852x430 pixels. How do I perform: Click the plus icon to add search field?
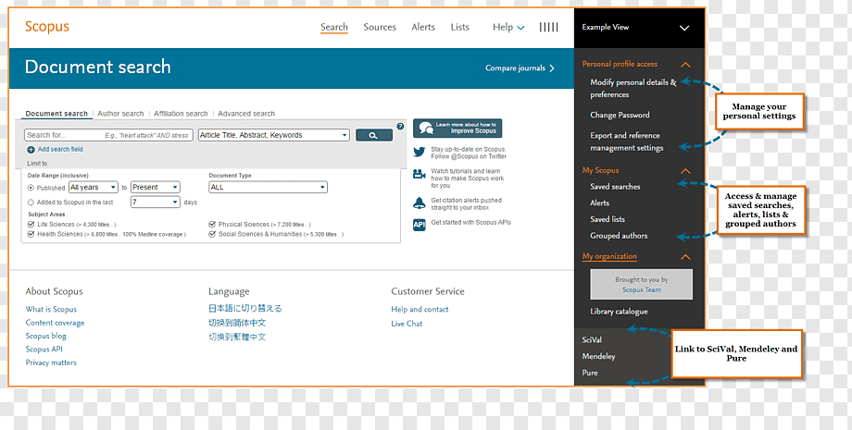click(31, 150)
